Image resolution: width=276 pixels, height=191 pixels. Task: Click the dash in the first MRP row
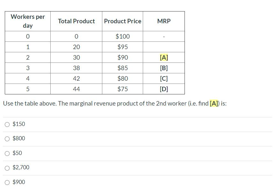coord(163,36)
